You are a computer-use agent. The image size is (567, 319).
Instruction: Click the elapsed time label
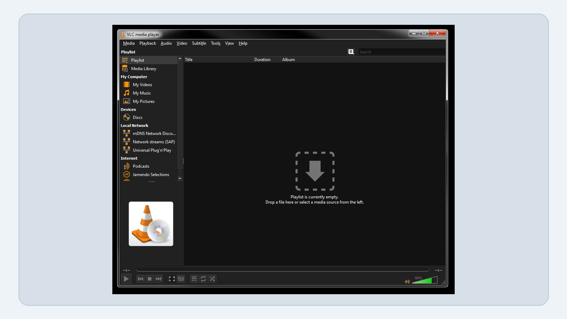127,270
